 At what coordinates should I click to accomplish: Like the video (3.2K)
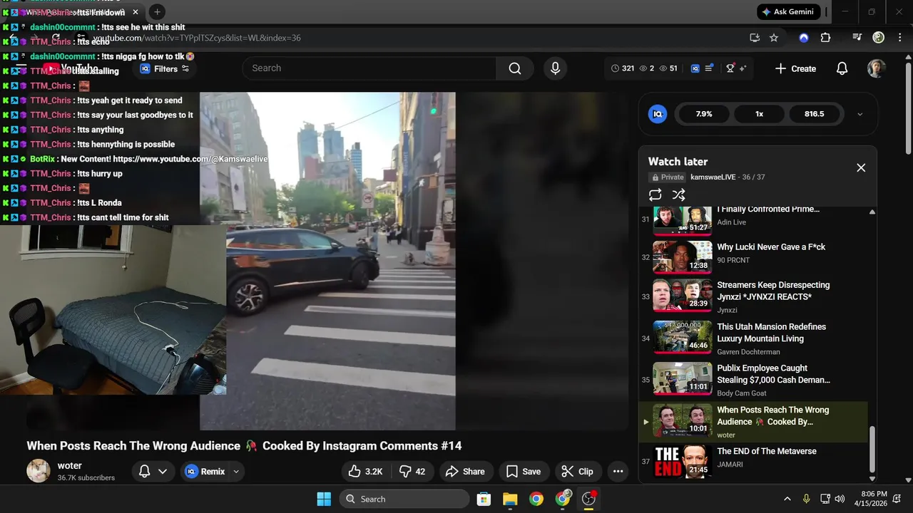[x=365, y=471]
